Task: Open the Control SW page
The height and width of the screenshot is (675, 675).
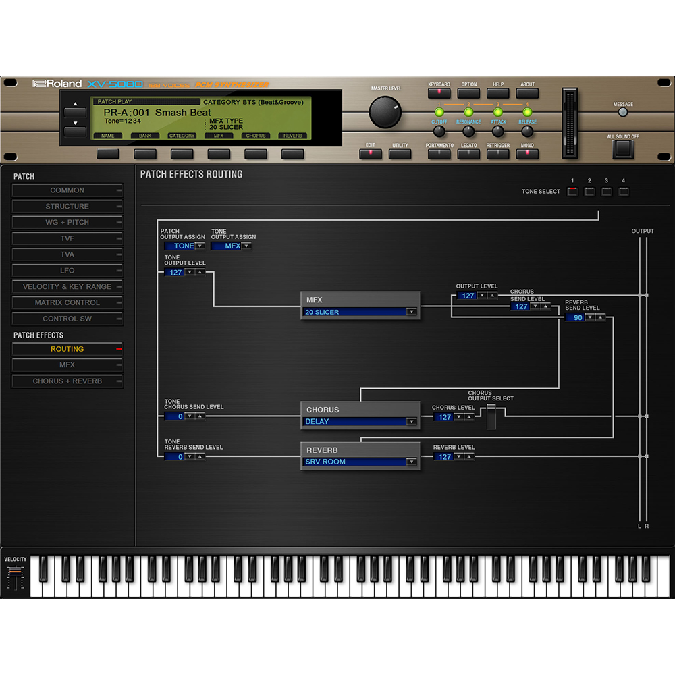Action: [67, 319]
